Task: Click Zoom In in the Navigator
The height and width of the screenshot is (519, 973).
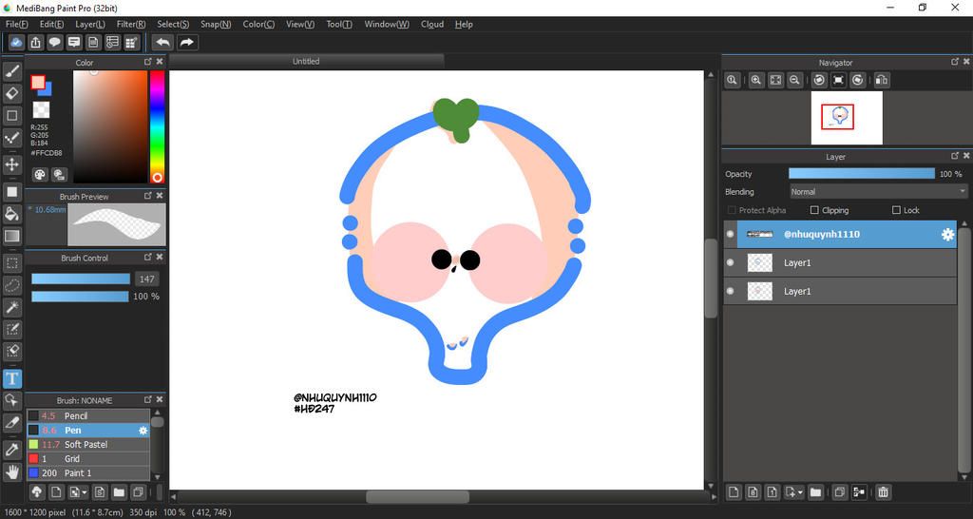Action: 755,80
